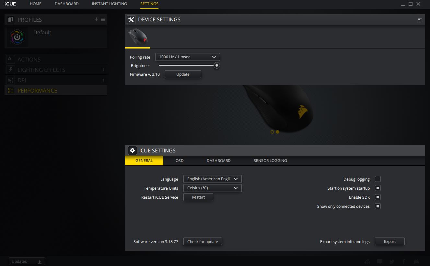Screen dimensions: 430x266
Task: Click the Performance sliders icon
Action: tap(11, 91)
